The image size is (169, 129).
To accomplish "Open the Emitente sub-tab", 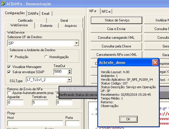I will tap(46, 26).
